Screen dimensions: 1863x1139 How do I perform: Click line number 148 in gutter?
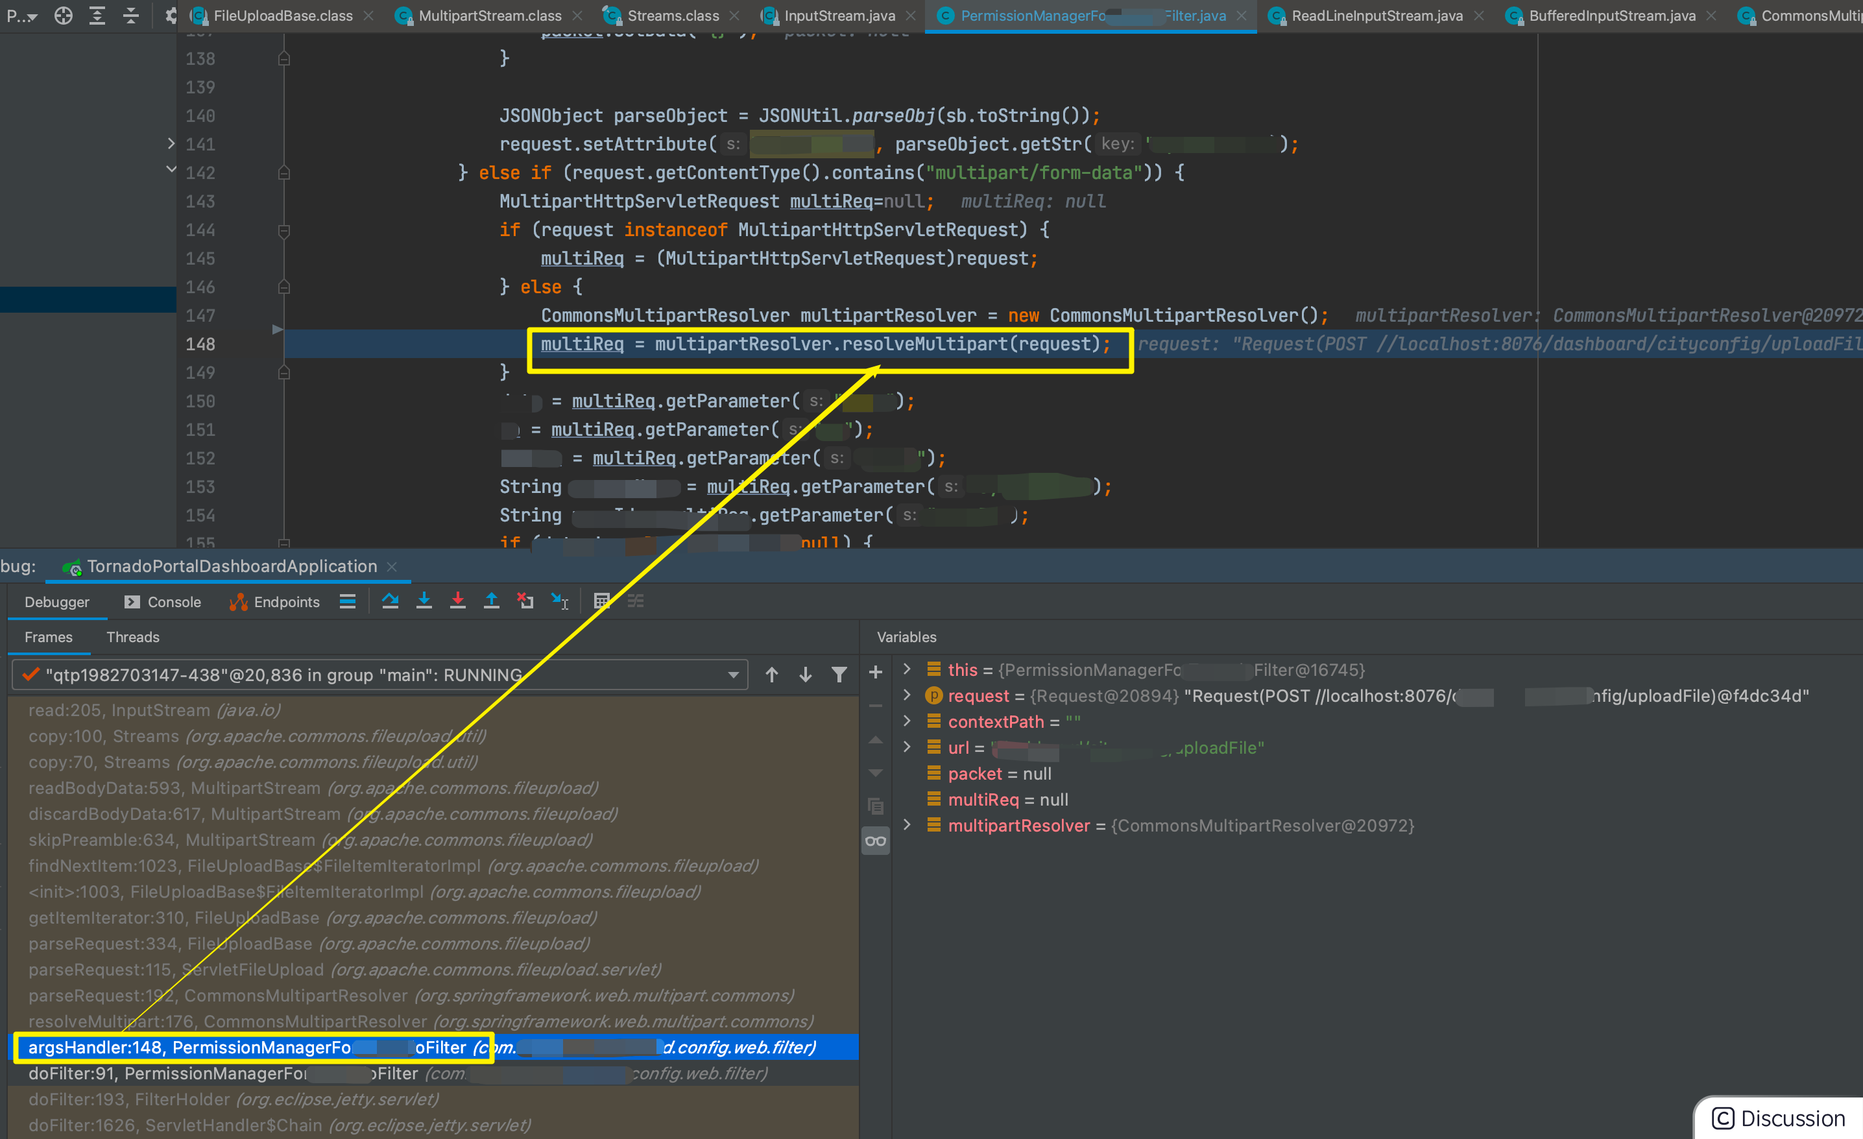[x=200, y=344]
